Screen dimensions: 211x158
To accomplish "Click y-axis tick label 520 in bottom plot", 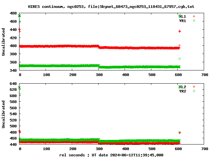I will (13, 120).
